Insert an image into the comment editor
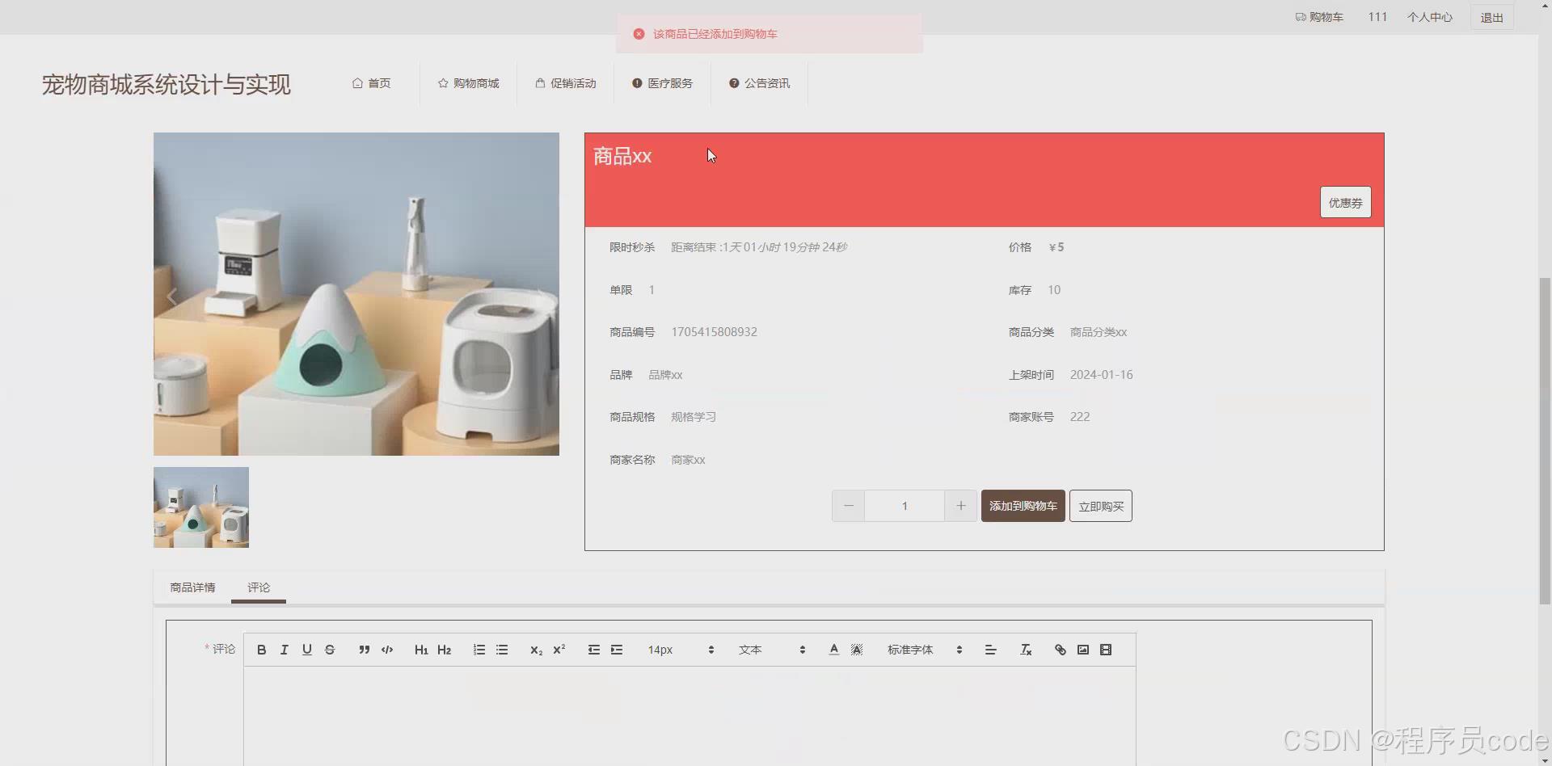 coord(1082,649)
